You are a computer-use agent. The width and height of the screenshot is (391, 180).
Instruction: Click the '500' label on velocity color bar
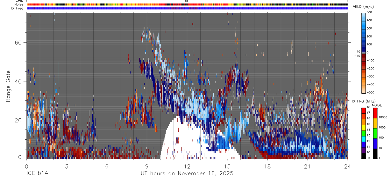(369, 12)
